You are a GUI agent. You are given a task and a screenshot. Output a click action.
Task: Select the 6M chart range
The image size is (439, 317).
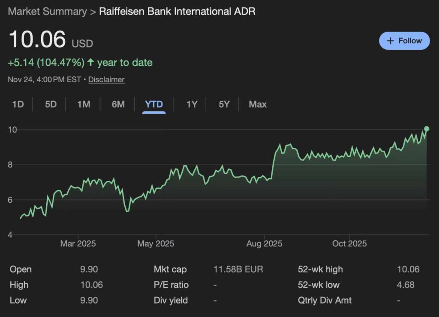point(118,104)
